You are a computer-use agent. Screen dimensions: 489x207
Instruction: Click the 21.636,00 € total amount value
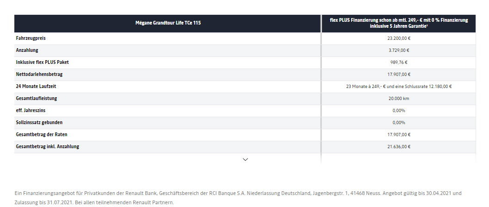click(x=399, y=146)
